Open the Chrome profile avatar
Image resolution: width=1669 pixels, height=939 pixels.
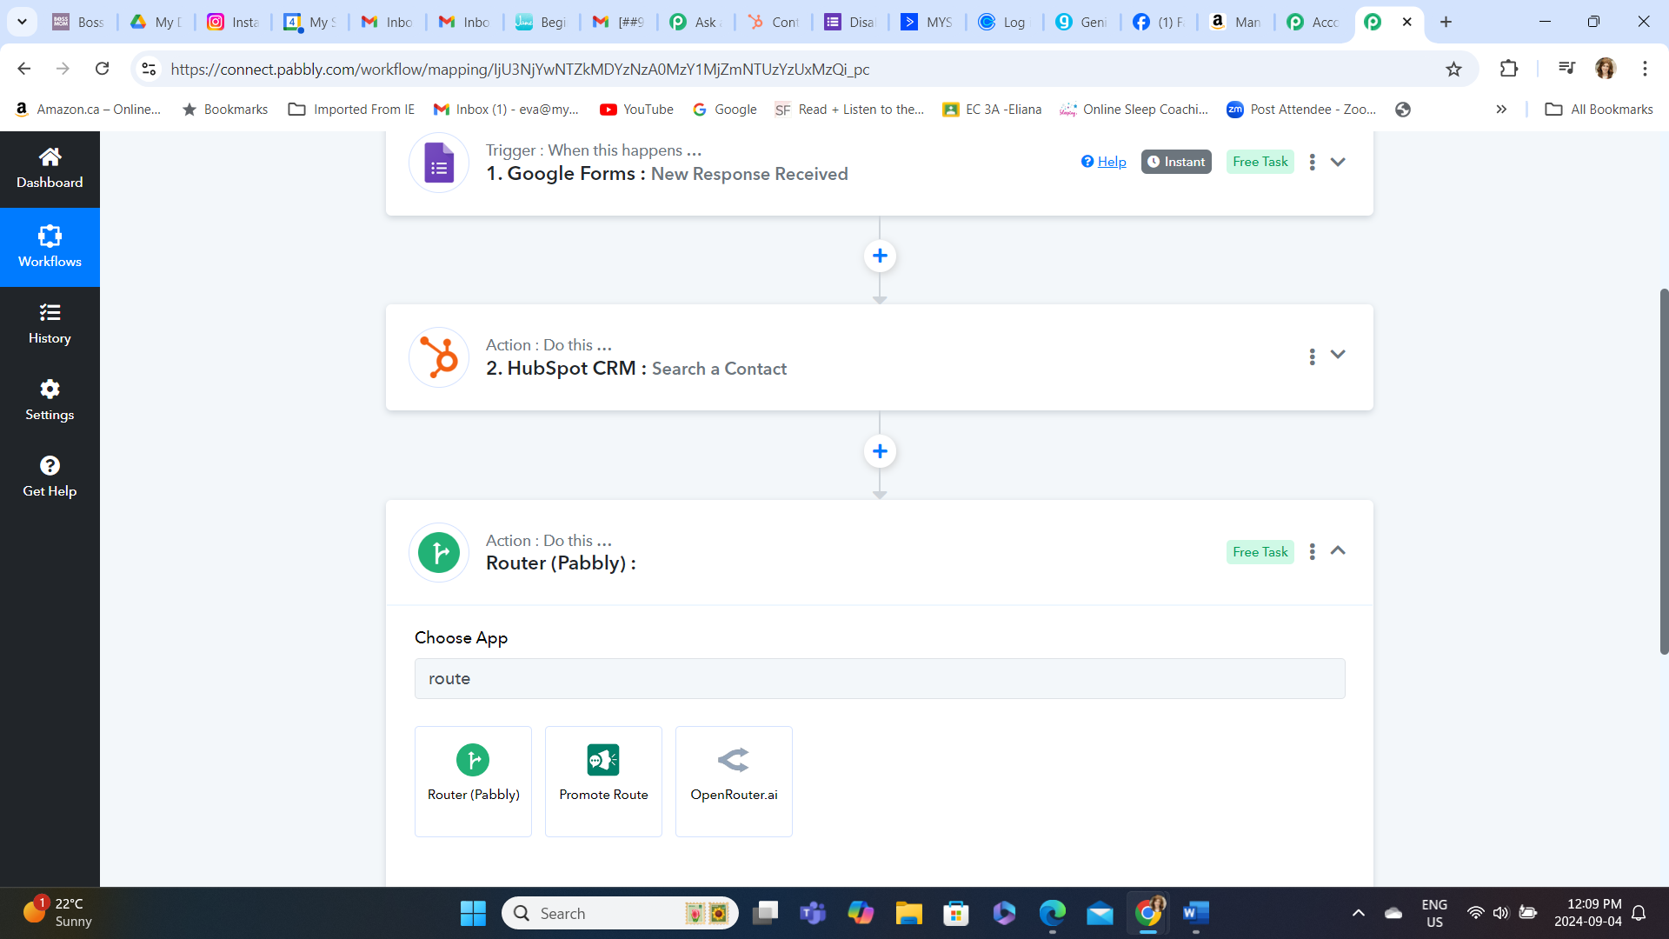point(1606,69)
